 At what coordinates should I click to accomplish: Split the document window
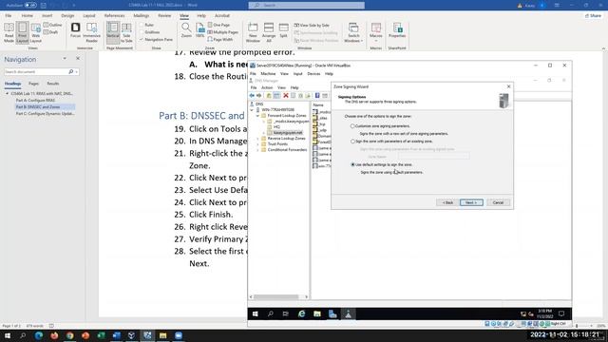coord(284,30)
